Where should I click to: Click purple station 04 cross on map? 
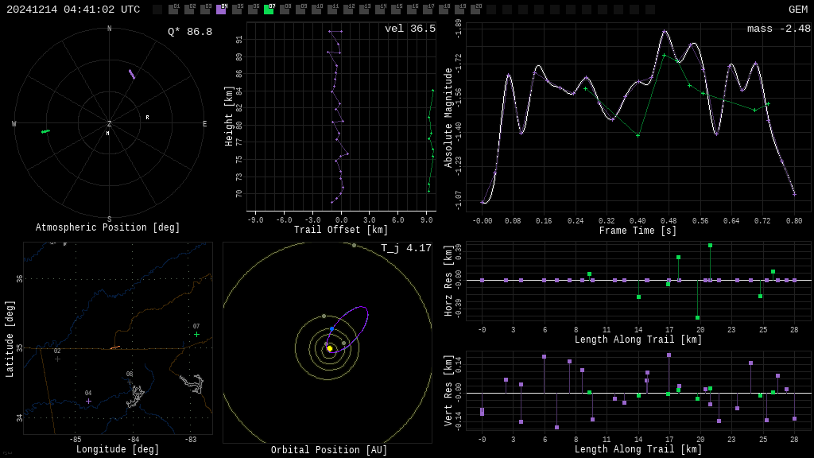[88, 401]
